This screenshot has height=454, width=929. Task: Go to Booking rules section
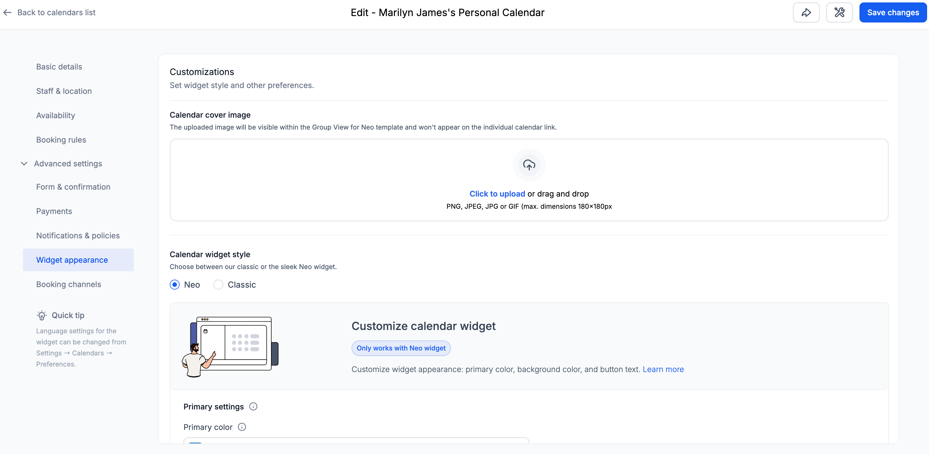point(61,140)
